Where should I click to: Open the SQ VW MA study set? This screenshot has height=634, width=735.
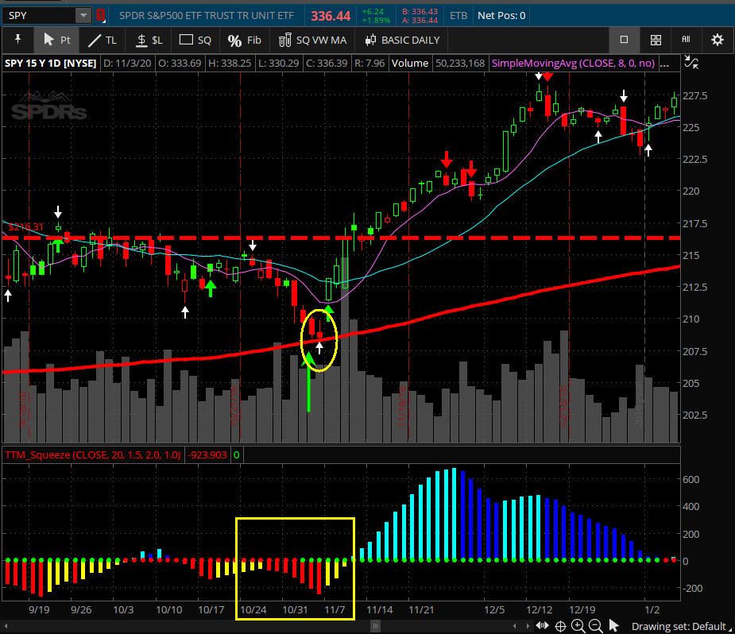point(312,40)
